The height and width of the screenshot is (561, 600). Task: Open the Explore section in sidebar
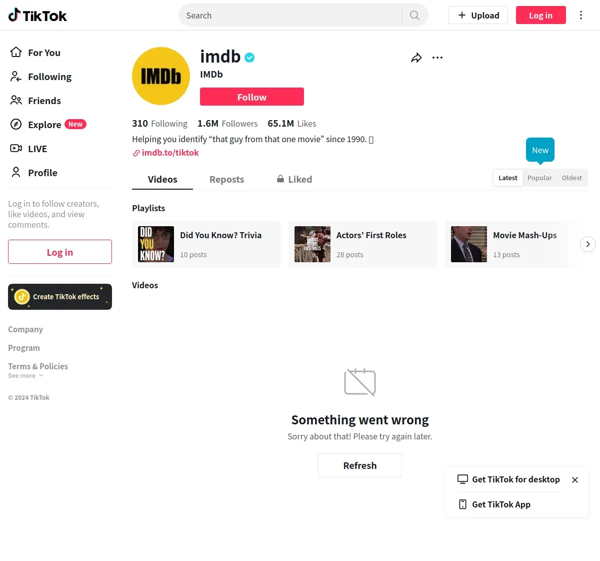[x=48, y=125]
